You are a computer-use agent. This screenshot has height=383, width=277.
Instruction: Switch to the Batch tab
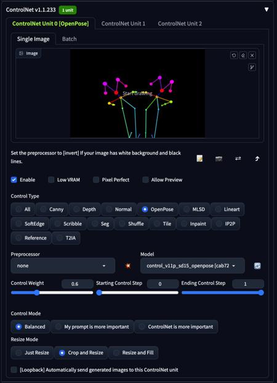click(x=69, y=39)
